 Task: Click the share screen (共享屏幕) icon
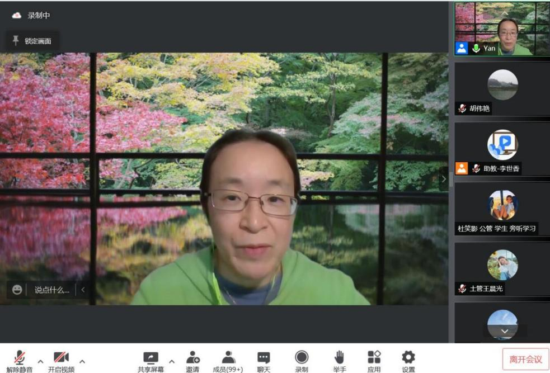(151, 358)
